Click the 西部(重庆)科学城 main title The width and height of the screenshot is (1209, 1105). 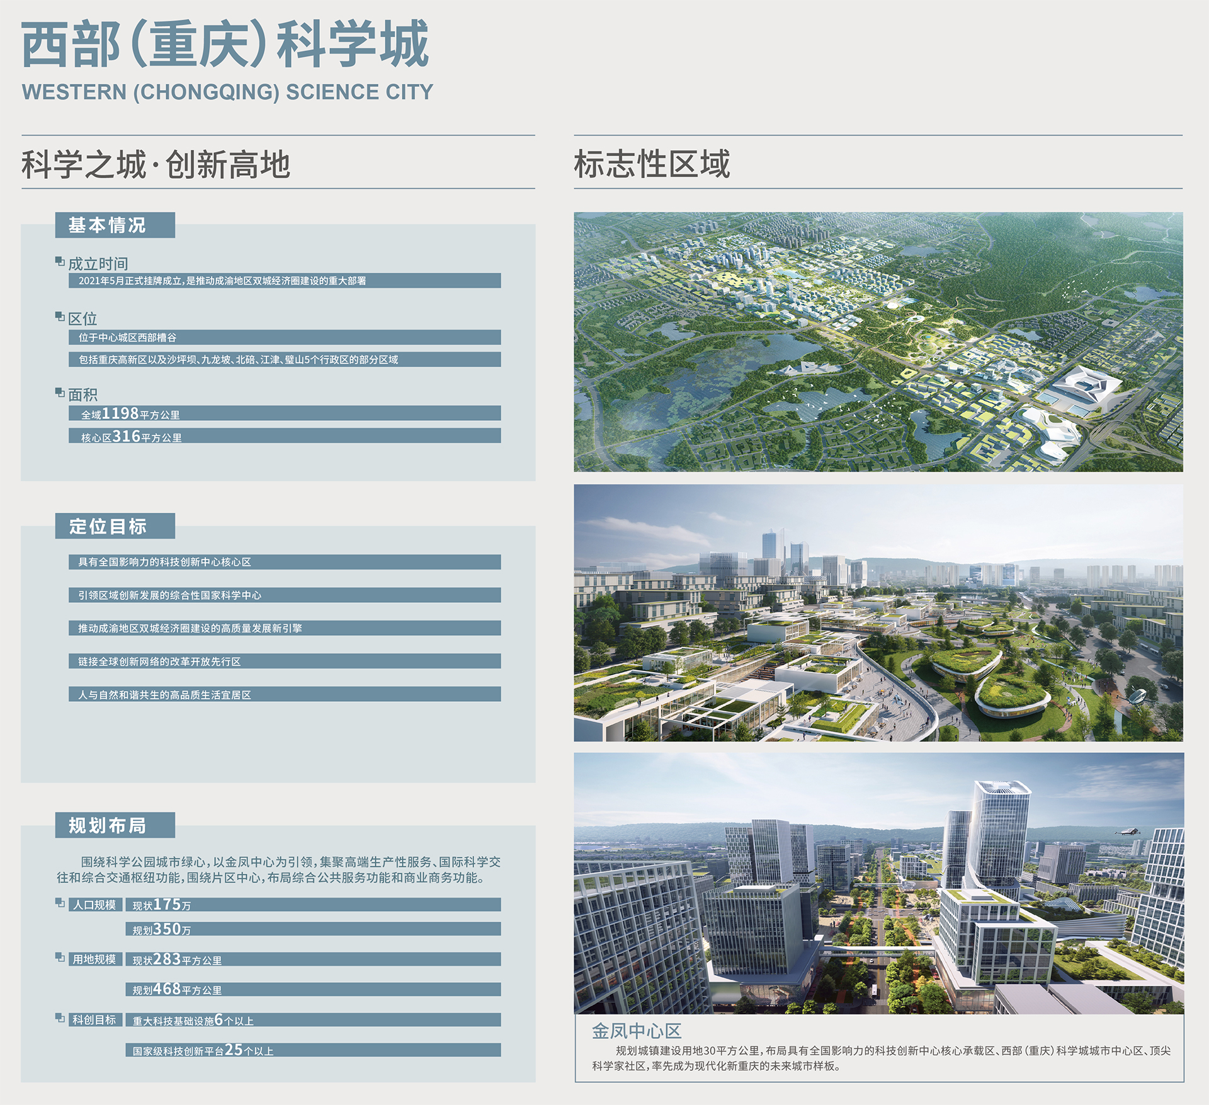[x=225, y=44]
